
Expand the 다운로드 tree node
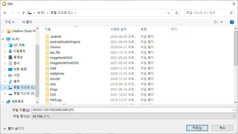click(x=5, y=51)
